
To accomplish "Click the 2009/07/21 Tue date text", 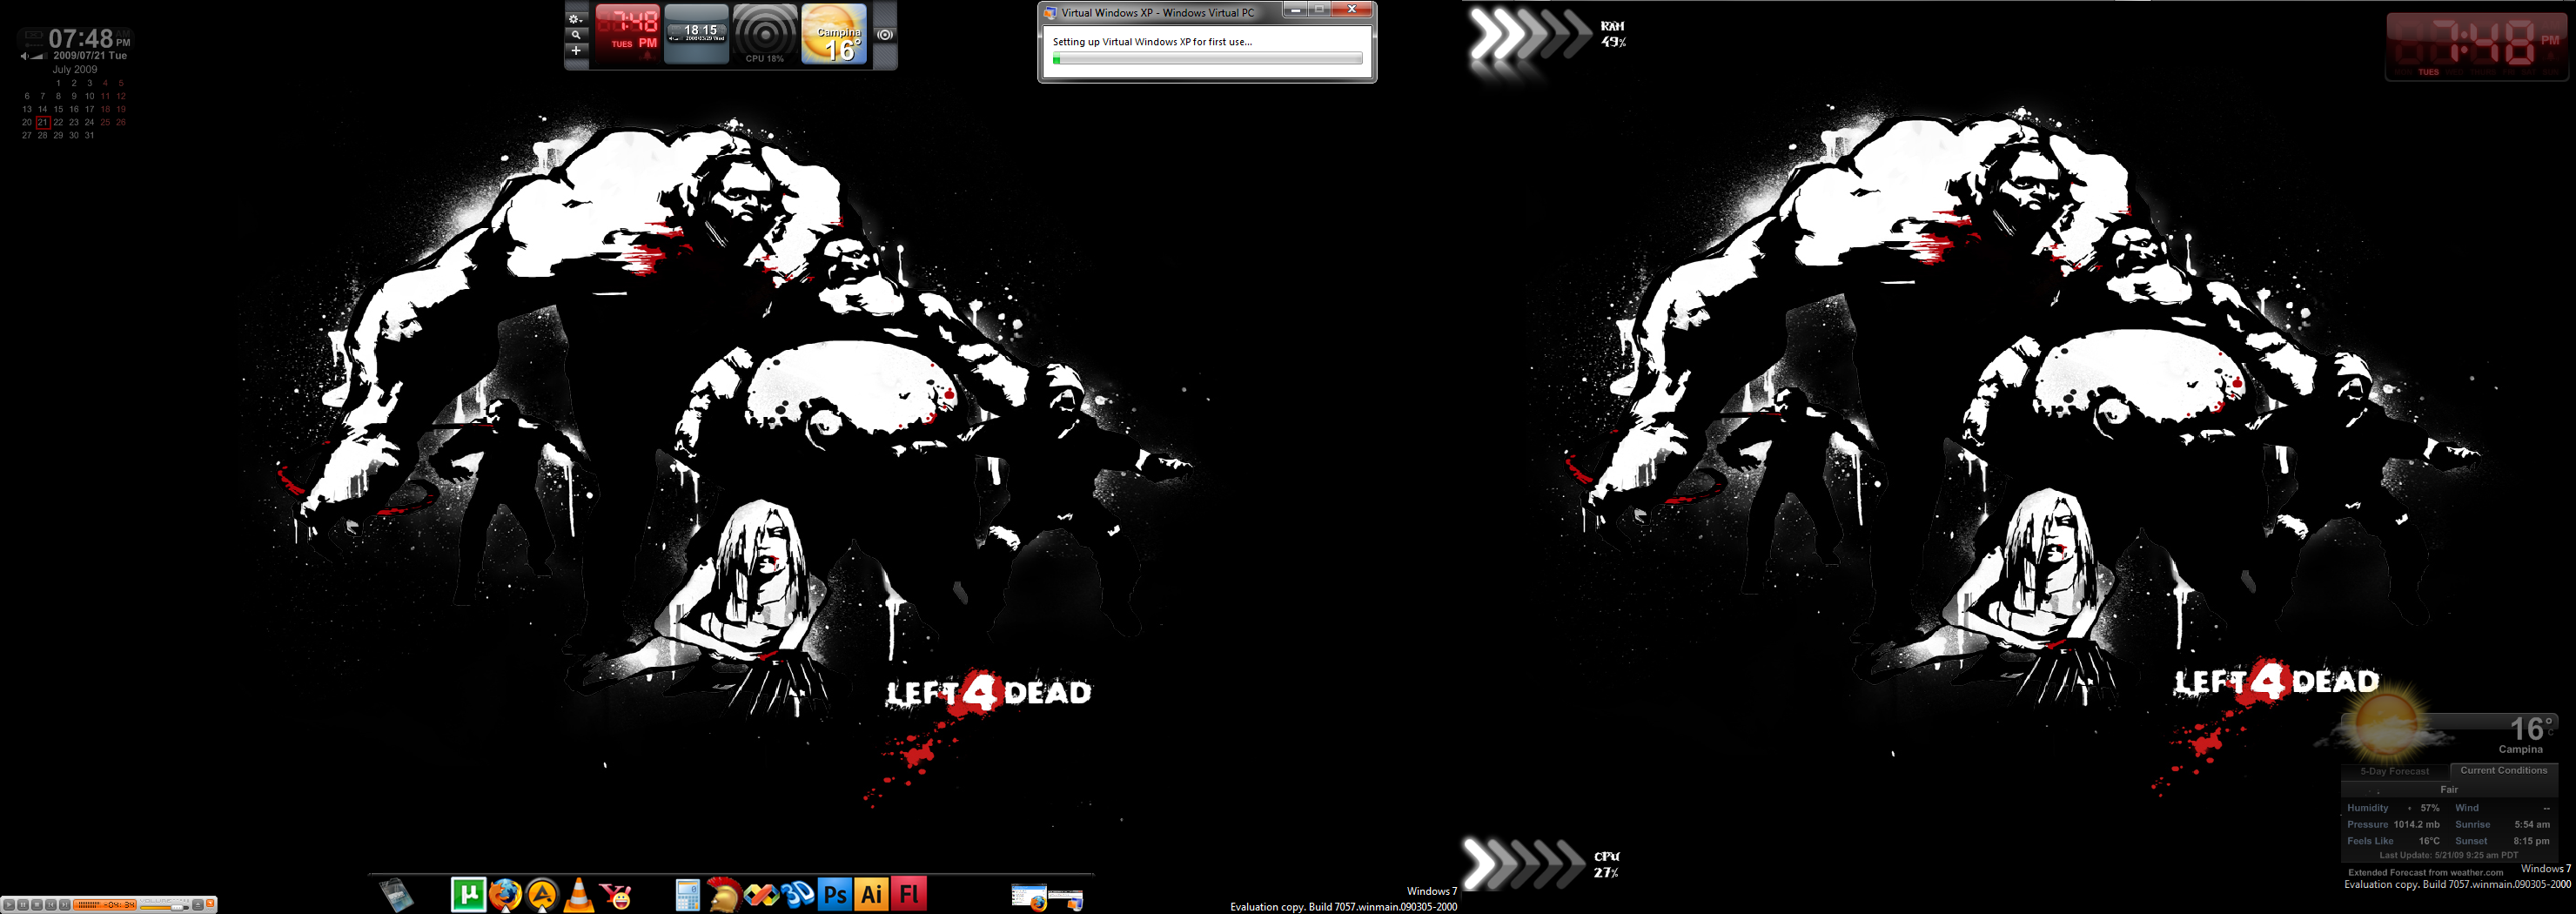I will (x=90, y=56).
